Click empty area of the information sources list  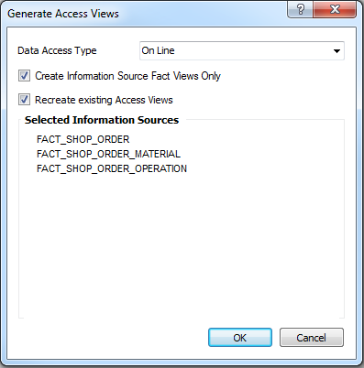pos(182,244)
